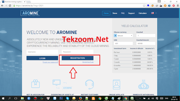This screenshot has width=180, height=101.
Task: Open the language flag dropdown
Action: tap(154, 13)
